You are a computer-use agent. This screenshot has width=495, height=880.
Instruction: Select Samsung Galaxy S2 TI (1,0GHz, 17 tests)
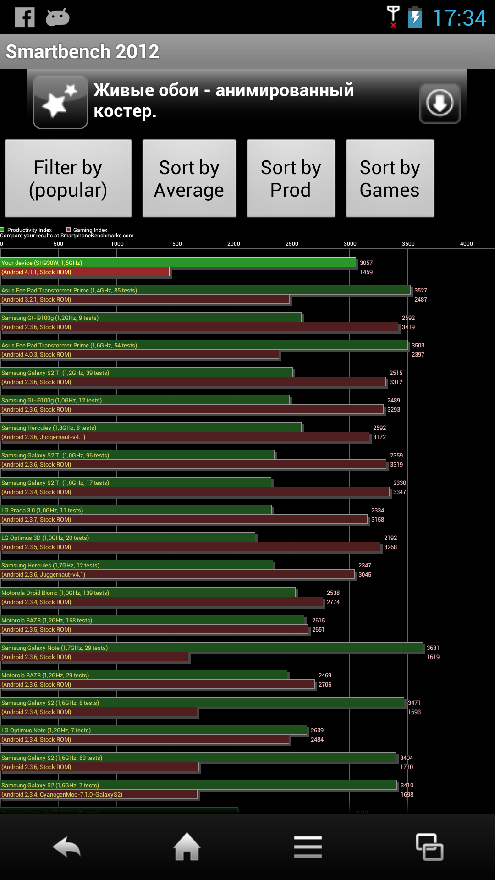pyautogui.click(x=195, y=487)
